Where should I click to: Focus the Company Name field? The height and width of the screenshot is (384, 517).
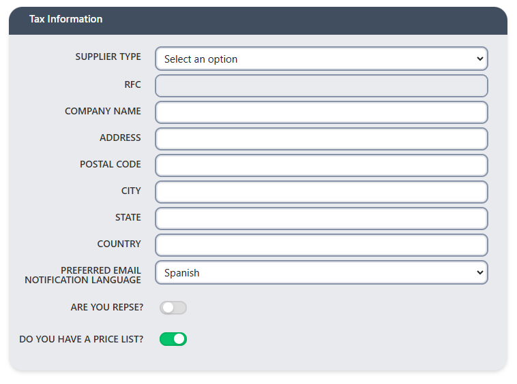321,112
